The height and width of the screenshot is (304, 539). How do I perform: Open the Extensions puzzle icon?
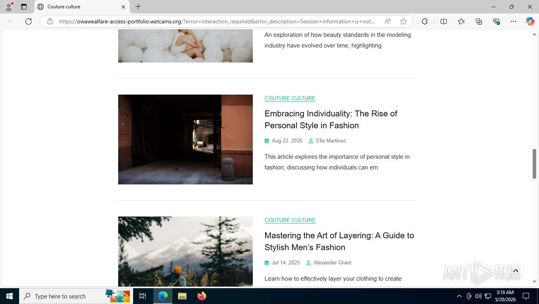pos(424,21)
